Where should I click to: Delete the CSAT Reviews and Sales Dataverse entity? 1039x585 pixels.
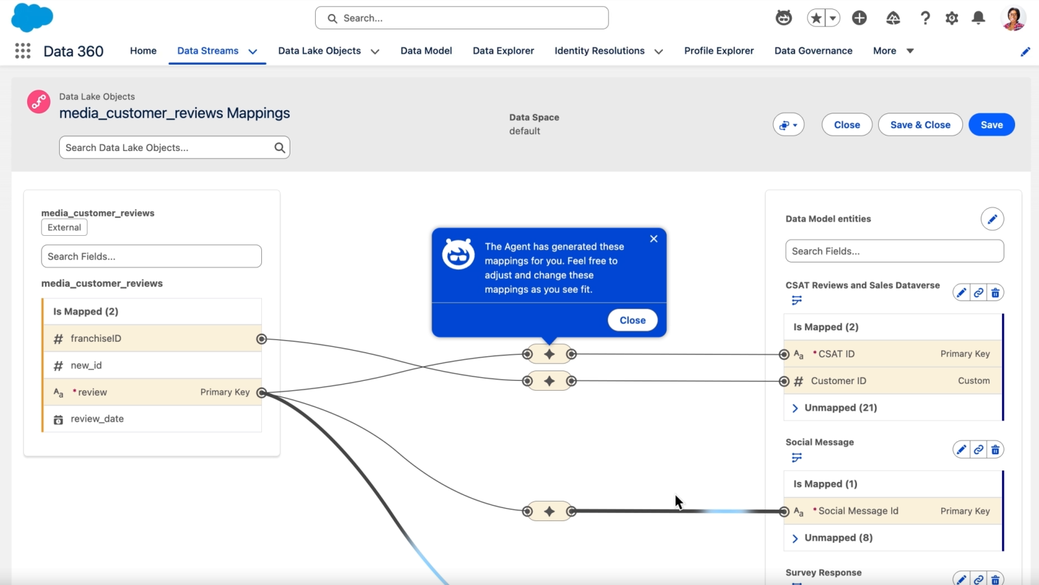[x=996, y=293]
